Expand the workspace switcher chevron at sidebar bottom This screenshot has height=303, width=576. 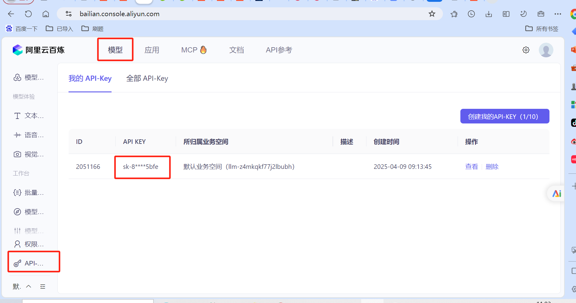[29, 286]
